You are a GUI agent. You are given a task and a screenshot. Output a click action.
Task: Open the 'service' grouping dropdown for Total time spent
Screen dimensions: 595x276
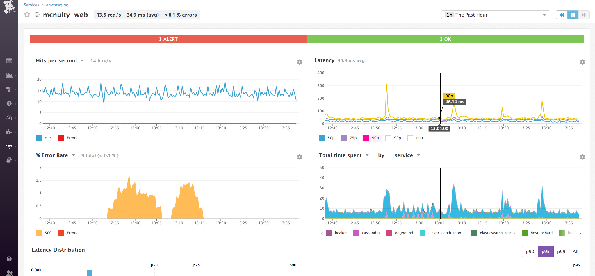pos(407,155)
